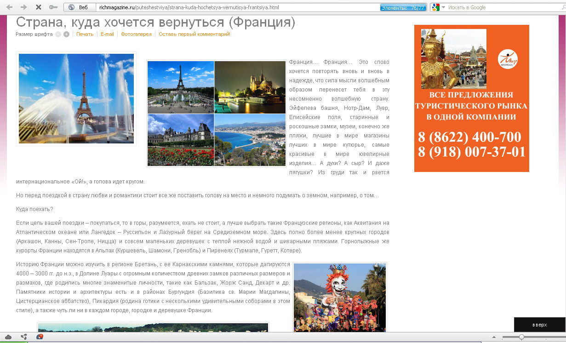Click the Google search engine icon

point(435,7)
